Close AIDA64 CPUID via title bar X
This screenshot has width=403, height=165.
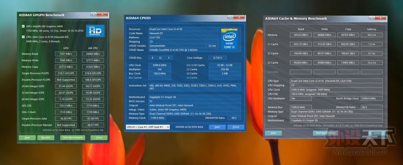[x=239, y=17]
